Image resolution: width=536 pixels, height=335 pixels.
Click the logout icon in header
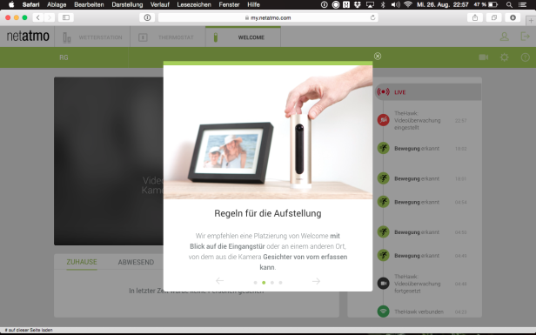[x=525, y=37]
